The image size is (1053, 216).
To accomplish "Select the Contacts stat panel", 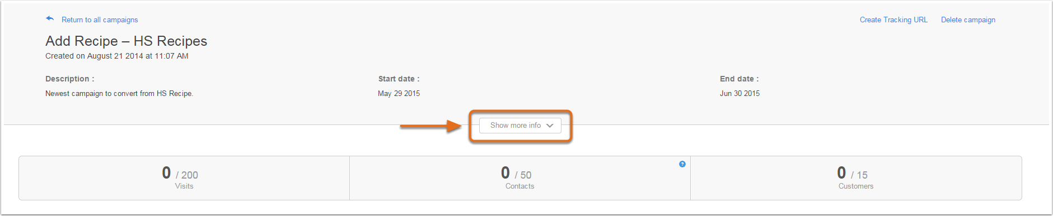I will coord(520,178).
